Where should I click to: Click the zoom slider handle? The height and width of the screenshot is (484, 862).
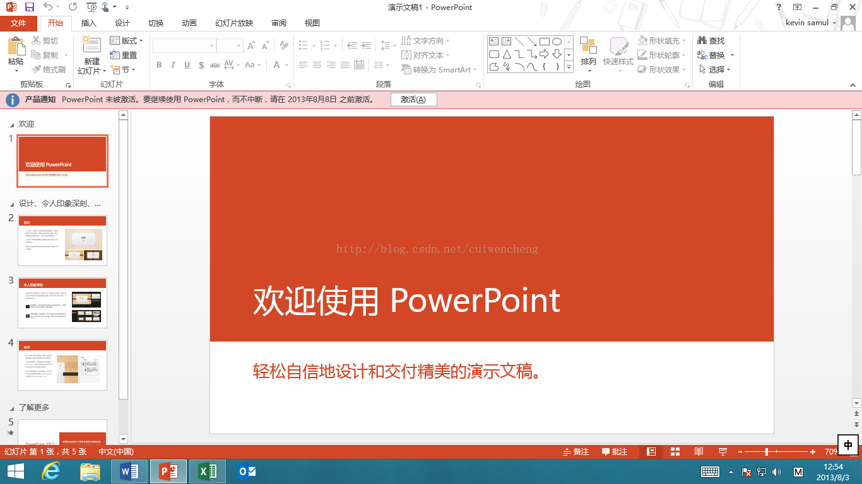767,451
